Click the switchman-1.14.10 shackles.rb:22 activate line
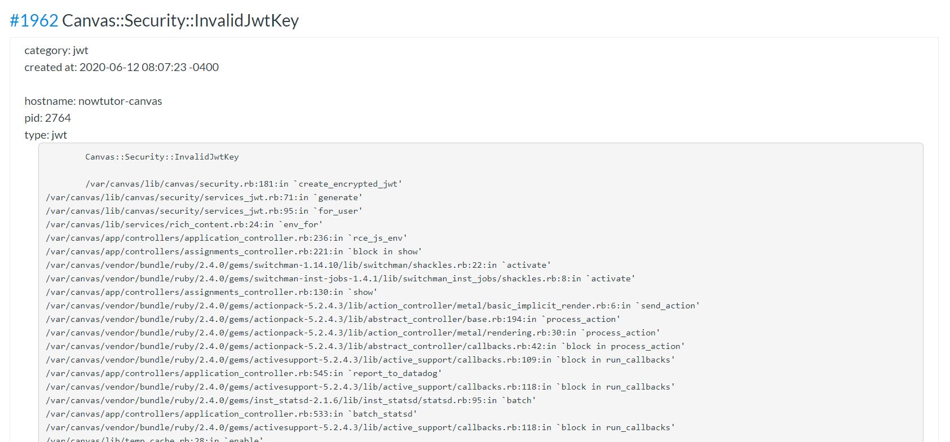The height and width of the screenshot is (442, 950). pos(298,265)
